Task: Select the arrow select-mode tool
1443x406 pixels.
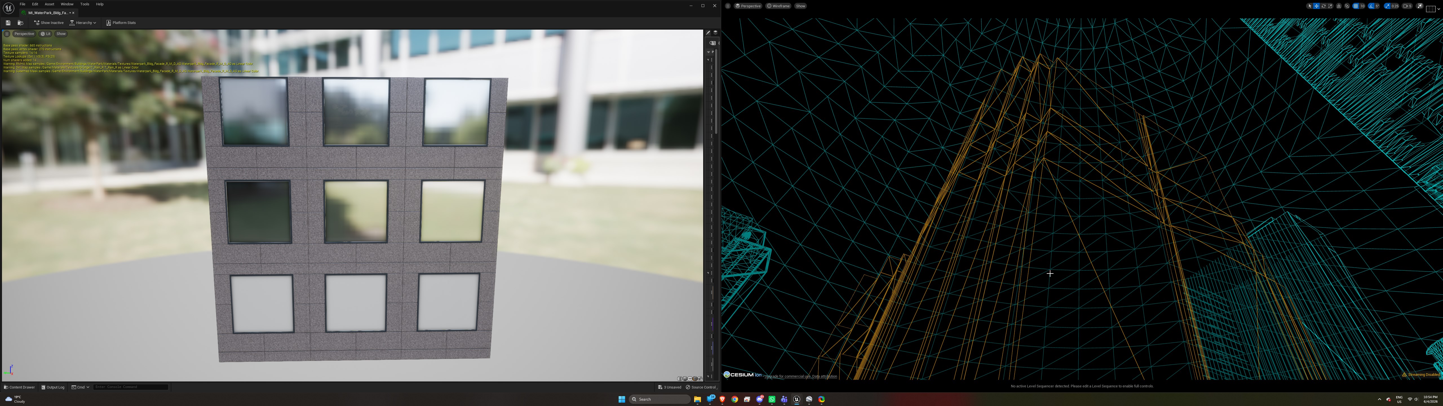Action: pos(1310,6)
